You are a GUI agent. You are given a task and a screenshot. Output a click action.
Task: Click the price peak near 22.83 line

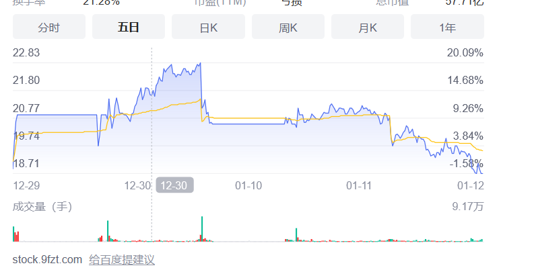point(200,64)
